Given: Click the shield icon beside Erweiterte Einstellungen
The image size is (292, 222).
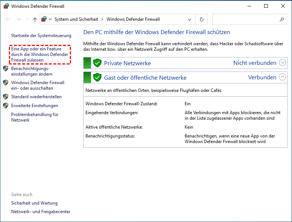Looking at the screenshot, I should click(x=6, y=106).
